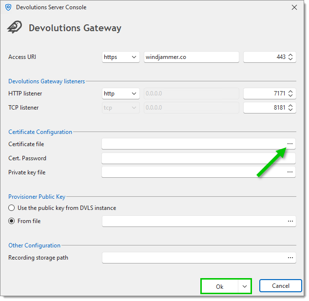Screen dimensions: 309x301
Task: Click the Cert. Password input field
Action: (198, 158)
